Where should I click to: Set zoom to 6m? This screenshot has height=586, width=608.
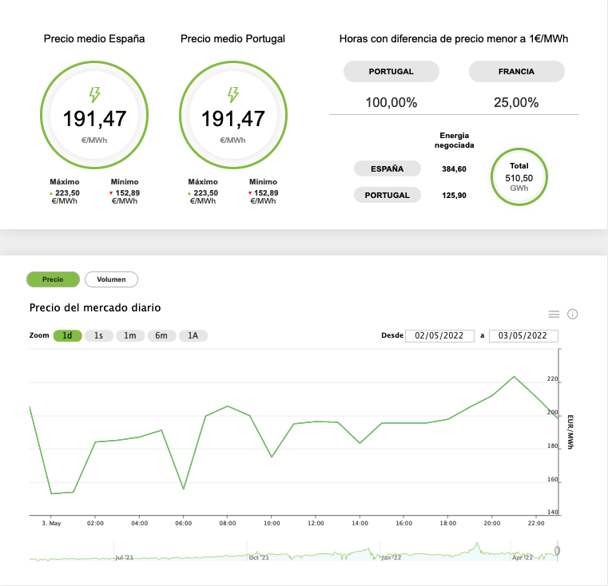click(x=161, y=335)
